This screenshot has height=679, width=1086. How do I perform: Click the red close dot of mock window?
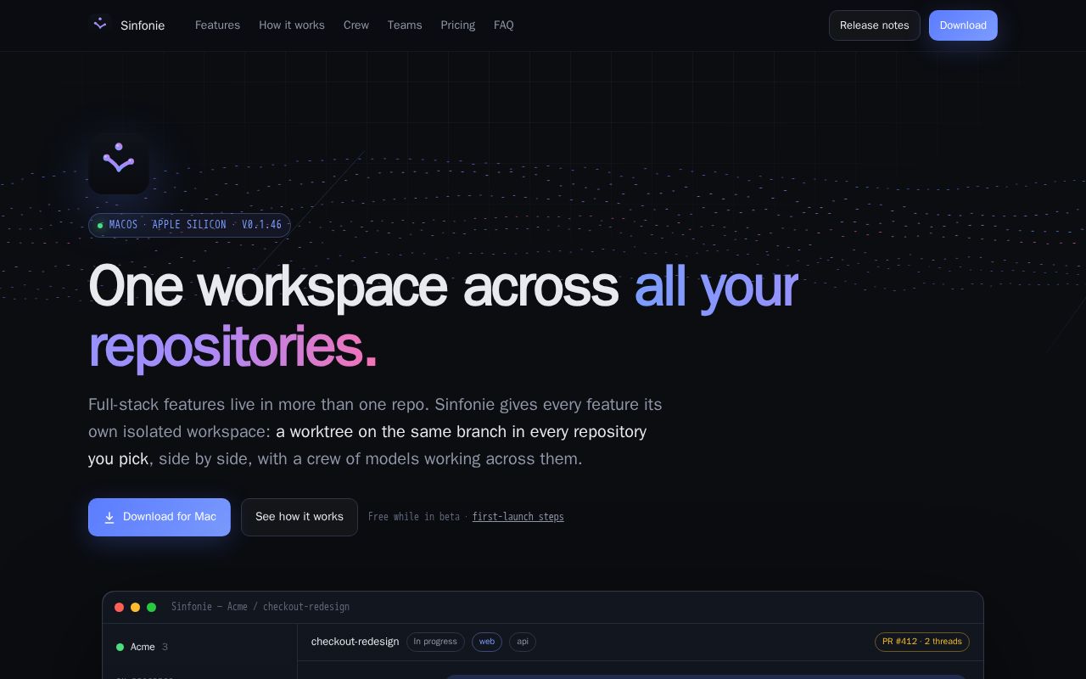coord(120,607)
